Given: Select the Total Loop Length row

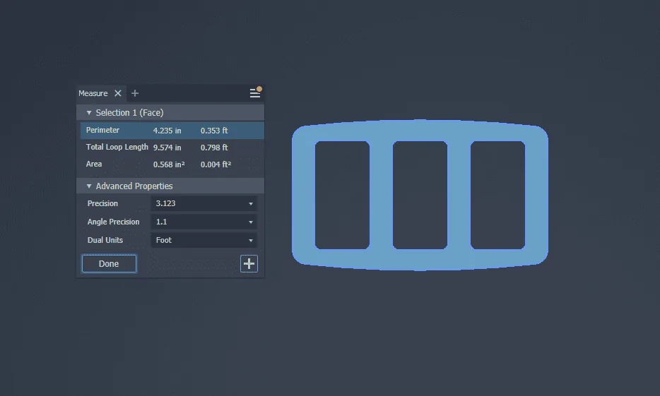Looking at the screenshot, I should (117, 148).
